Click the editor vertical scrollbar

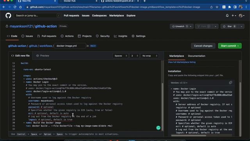coord(162,107)
